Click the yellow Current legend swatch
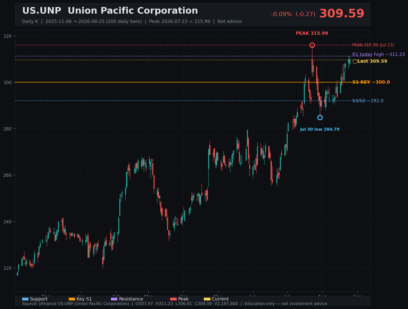 [207, 299]
